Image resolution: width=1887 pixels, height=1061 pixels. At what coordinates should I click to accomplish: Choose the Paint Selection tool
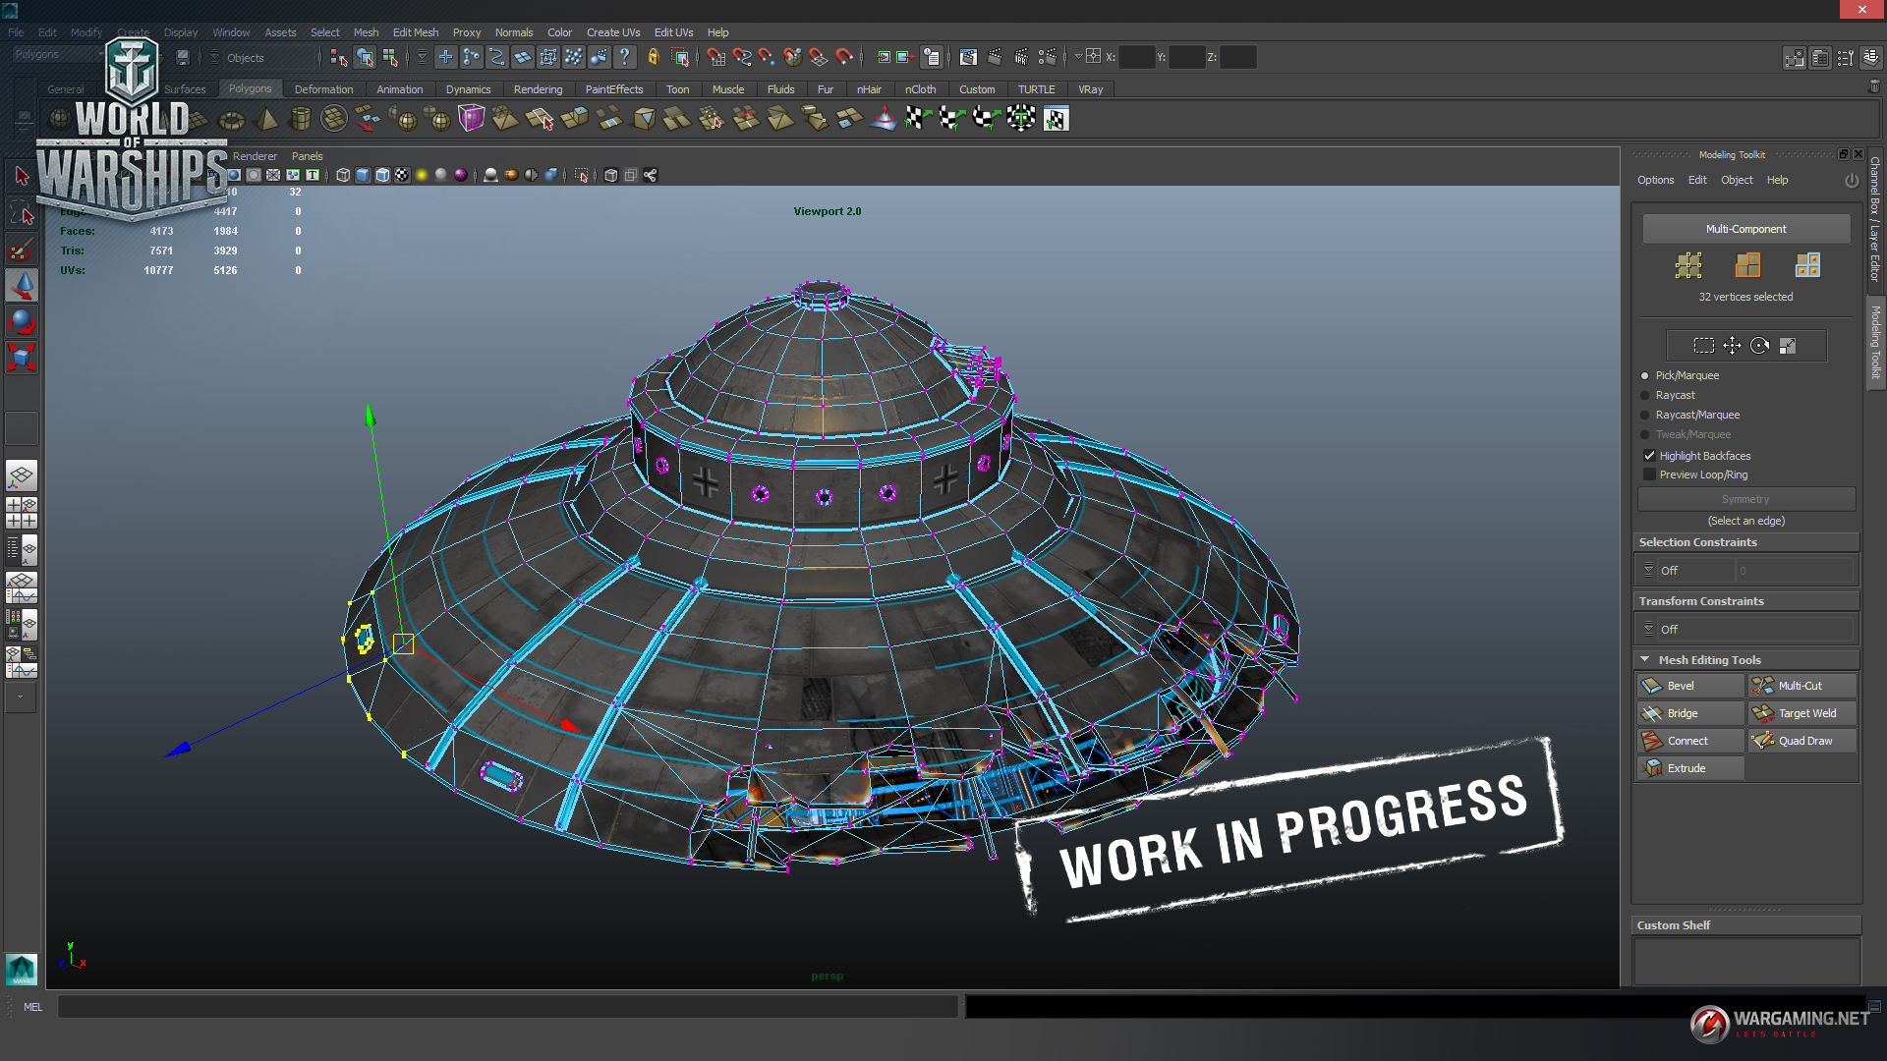point(22,251)
